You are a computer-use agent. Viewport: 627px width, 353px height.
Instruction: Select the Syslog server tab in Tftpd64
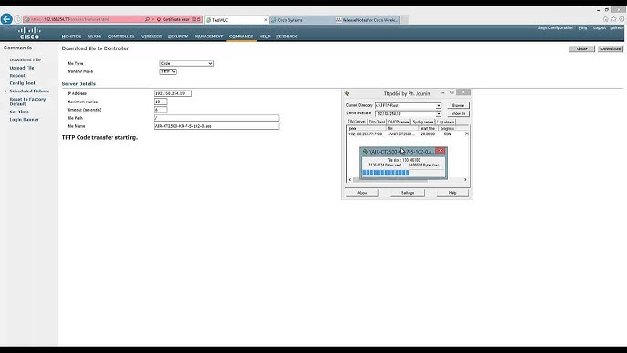coord(422,122)
